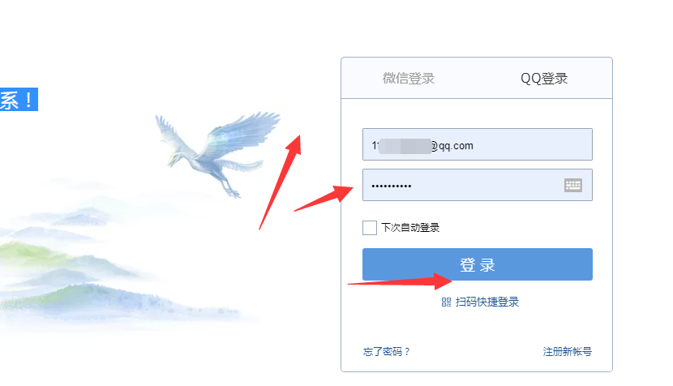Click the flying crane illustration
The width and height of the screenshot is (673, 386).
point(217,153)
